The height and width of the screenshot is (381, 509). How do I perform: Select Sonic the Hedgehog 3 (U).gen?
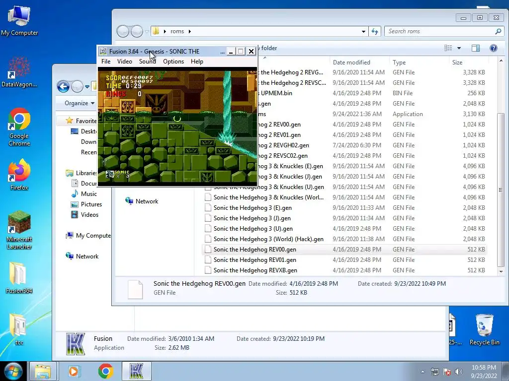pos(344,228)
